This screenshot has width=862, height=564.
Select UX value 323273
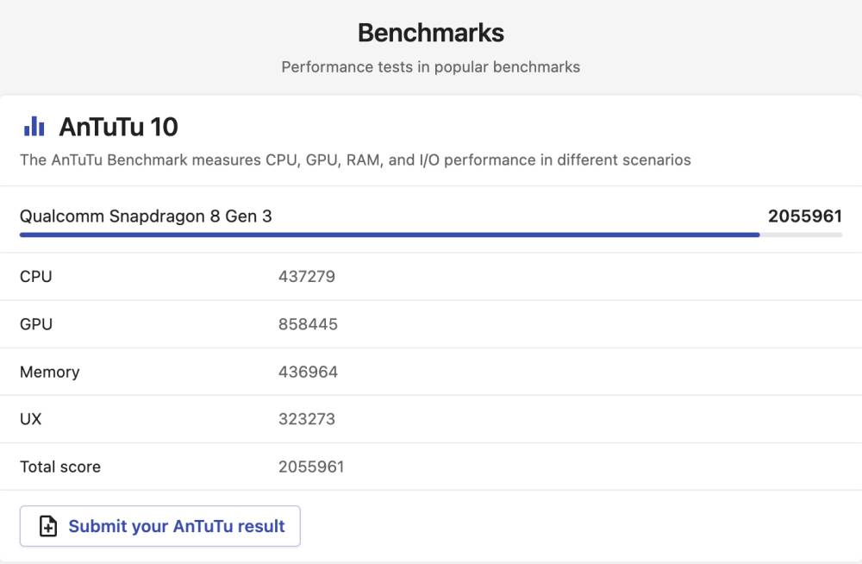coord(307,419)
